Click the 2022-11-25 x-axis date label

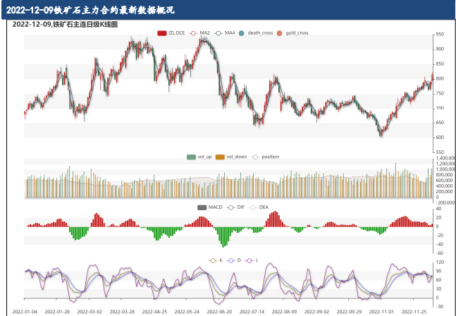[x=417, y=310]
